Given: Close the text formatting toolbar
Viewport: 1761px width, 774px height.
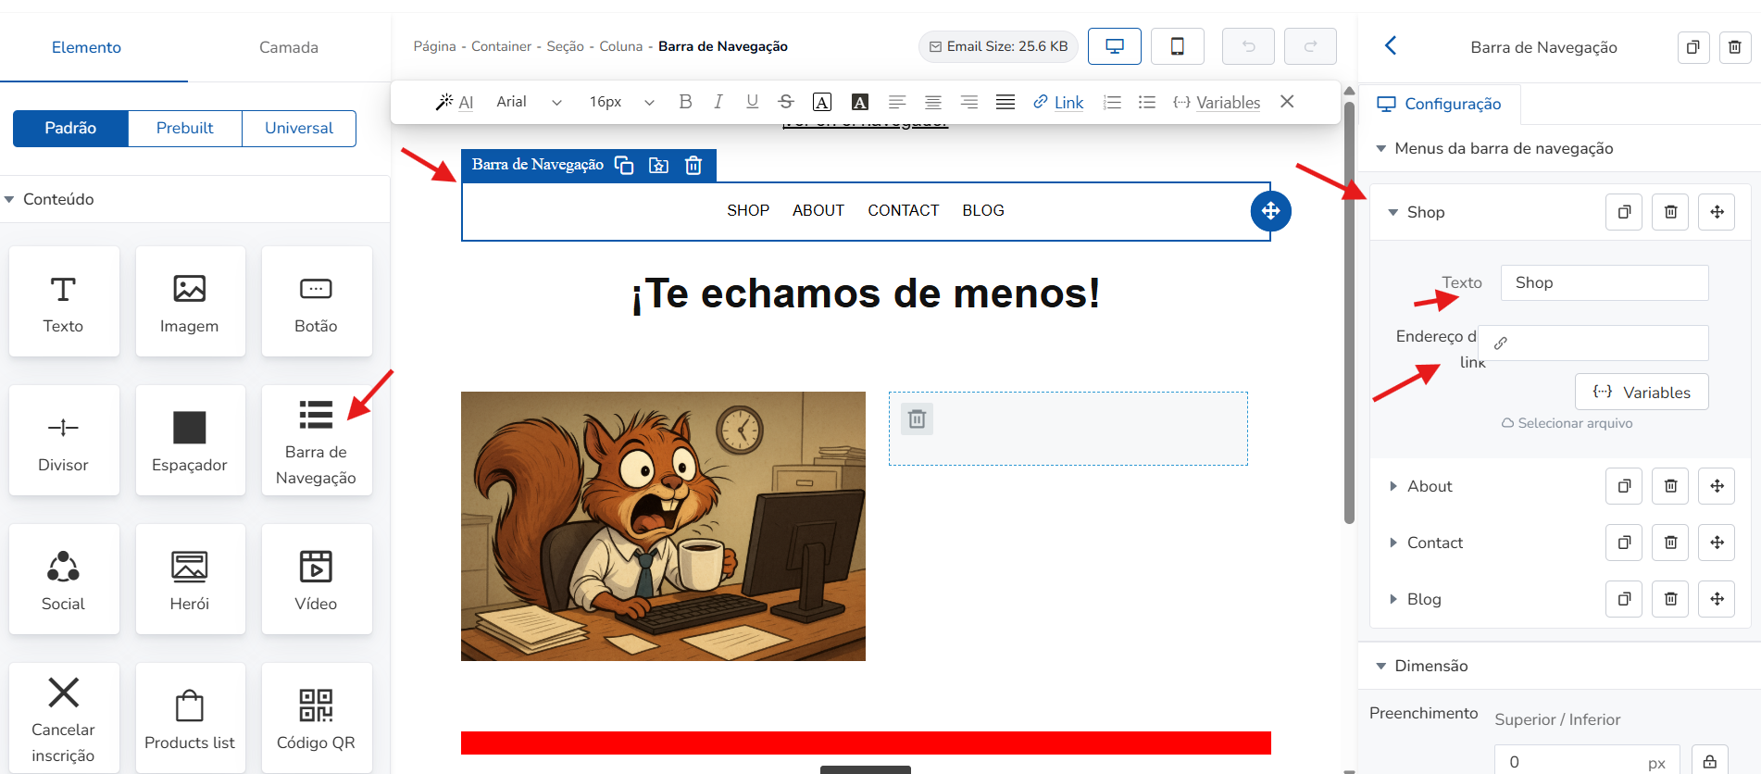Looking at the screenshot, I should 1287,102.
